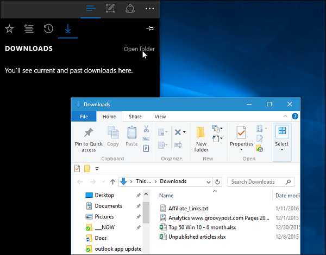Switch to History tab in Hub
326x255 pixels.
point(48,29)
